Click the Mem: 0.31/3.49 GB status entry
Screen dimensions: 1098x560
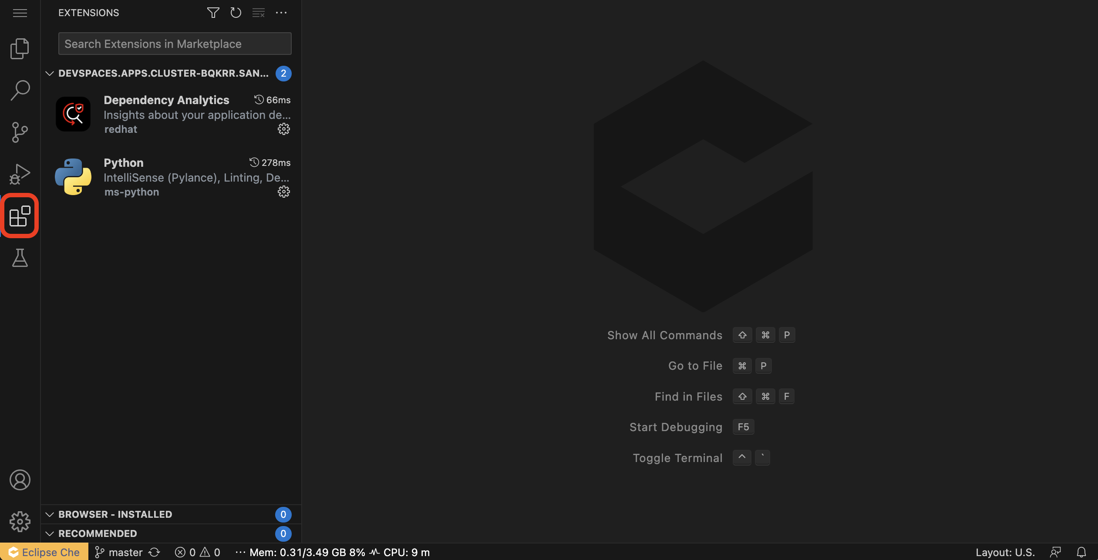coord(307,552)
